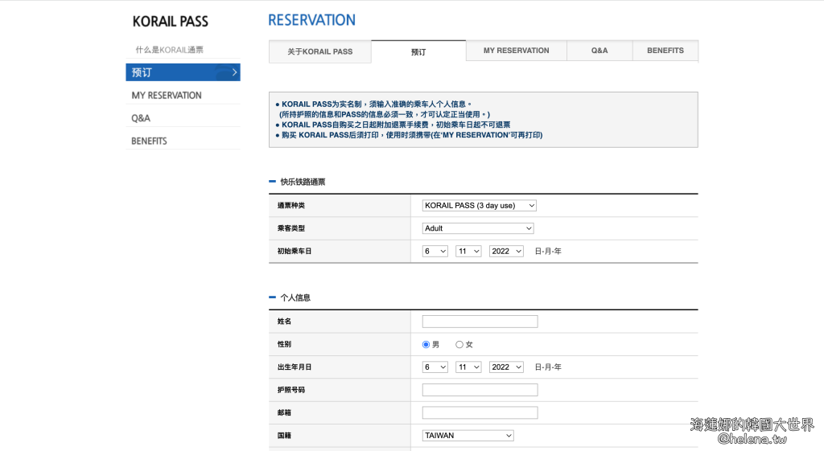This screenshot has height=451, width=824.
Task: Select the female (女) gender radio button
Action: click(x=459, y=345)
